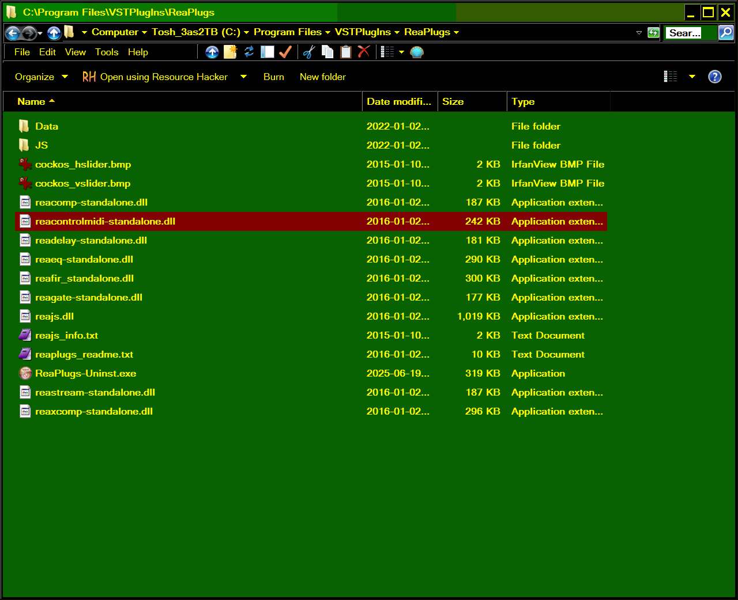
Task: Click the address bar refresh icon
Action: pyautogui.click(x=653, y=33)
